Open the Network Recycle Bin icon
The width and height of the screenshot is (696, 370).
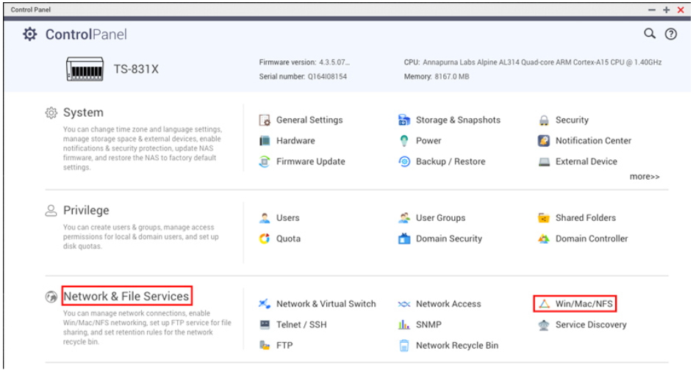pos(404,346)
